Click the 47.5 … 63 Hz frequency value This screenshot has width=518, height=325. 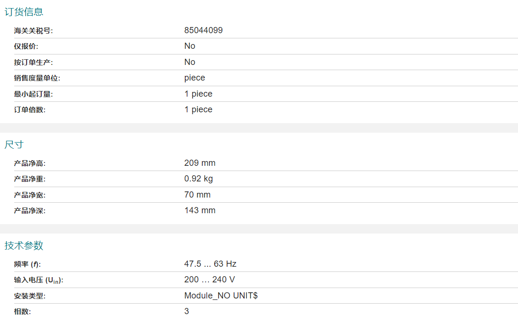[210, 264]
